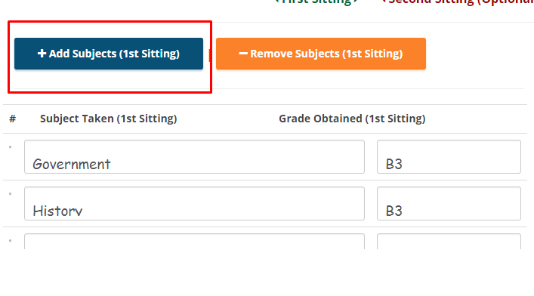The height and width of the screenshot is (296, 534).
Task: Open the B3 grade dropdown for History
Action: pyautogui.click(x=449, y=203)
